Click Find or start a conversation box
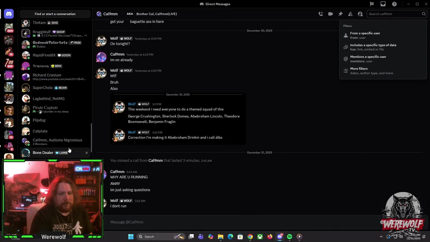Image resolution: width=430 pixels, height=242 pixels. click(55, 14)
